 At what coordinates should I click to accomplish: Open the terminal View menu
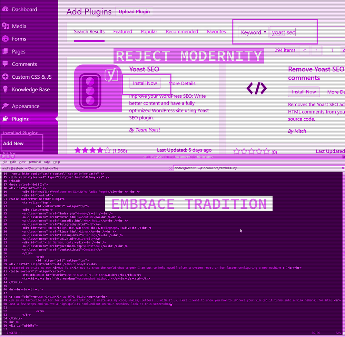pos(22,162)
